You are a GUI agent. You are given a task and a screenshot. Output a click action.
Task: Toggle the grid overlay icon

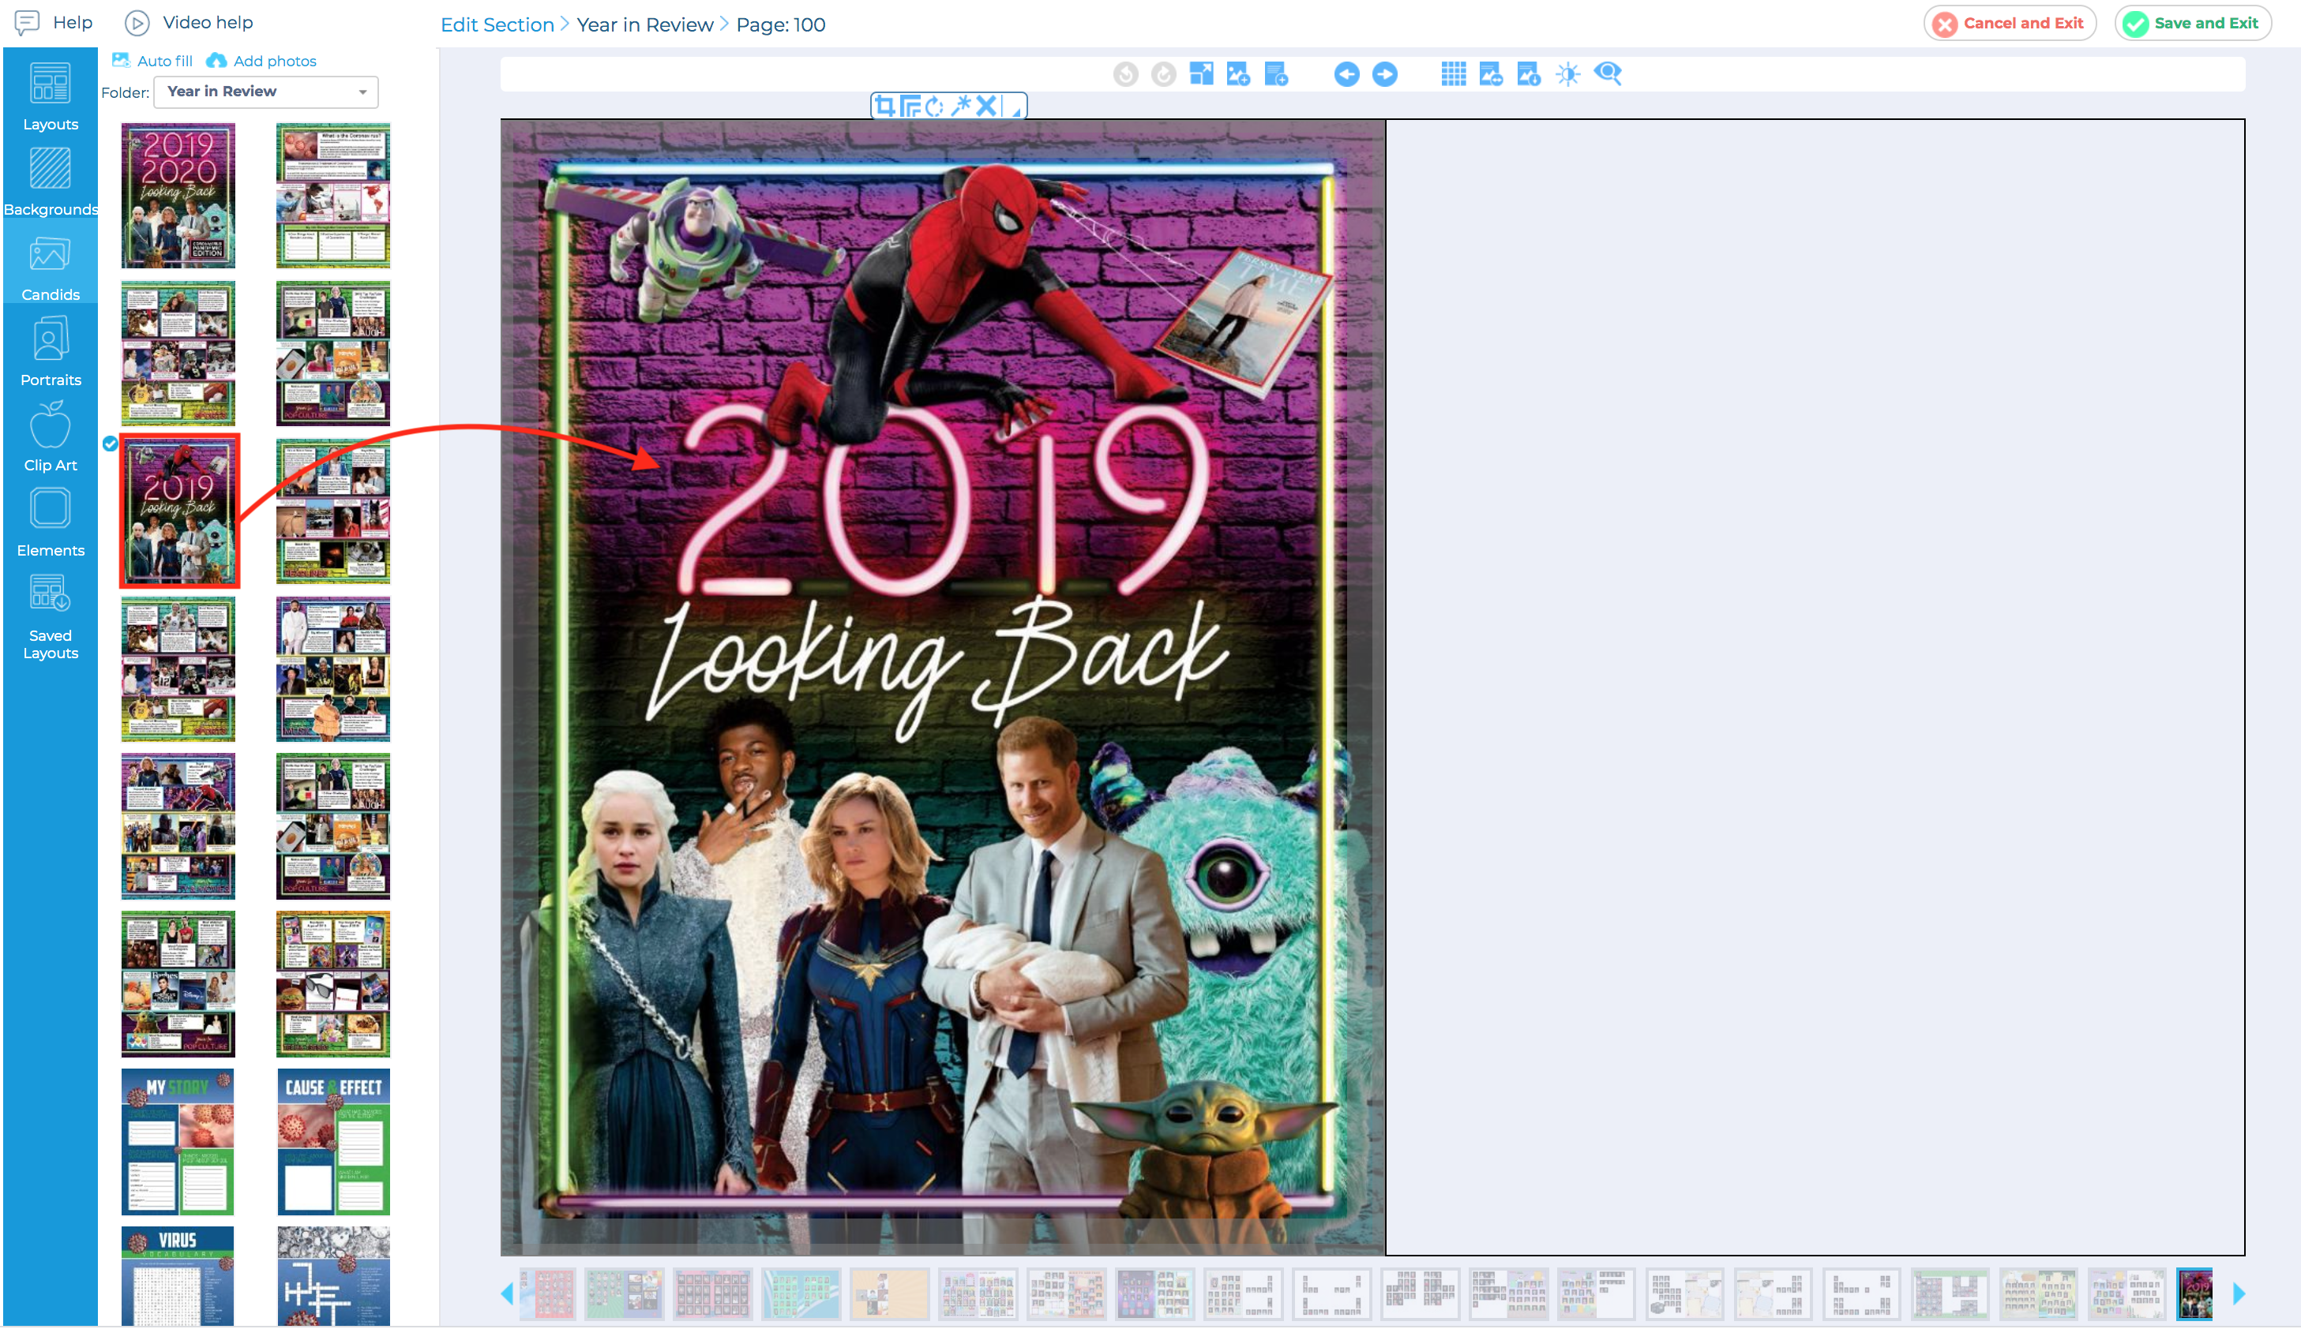(x=1453, y=74)
